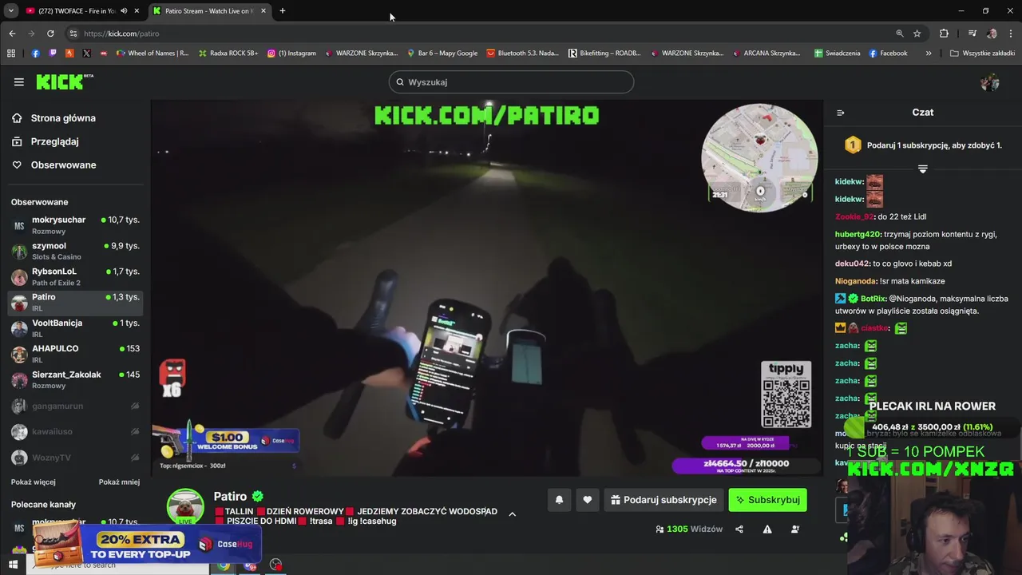
Task: Open Przeglądaj in the sidebar
Action: (x=54, y=141)
